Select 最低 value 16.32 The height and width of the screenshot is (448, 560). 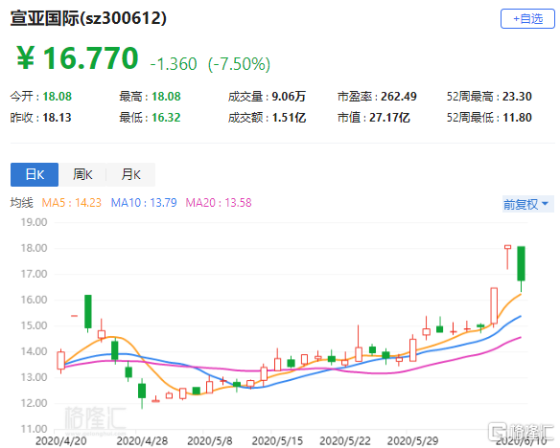coord(167,117)
